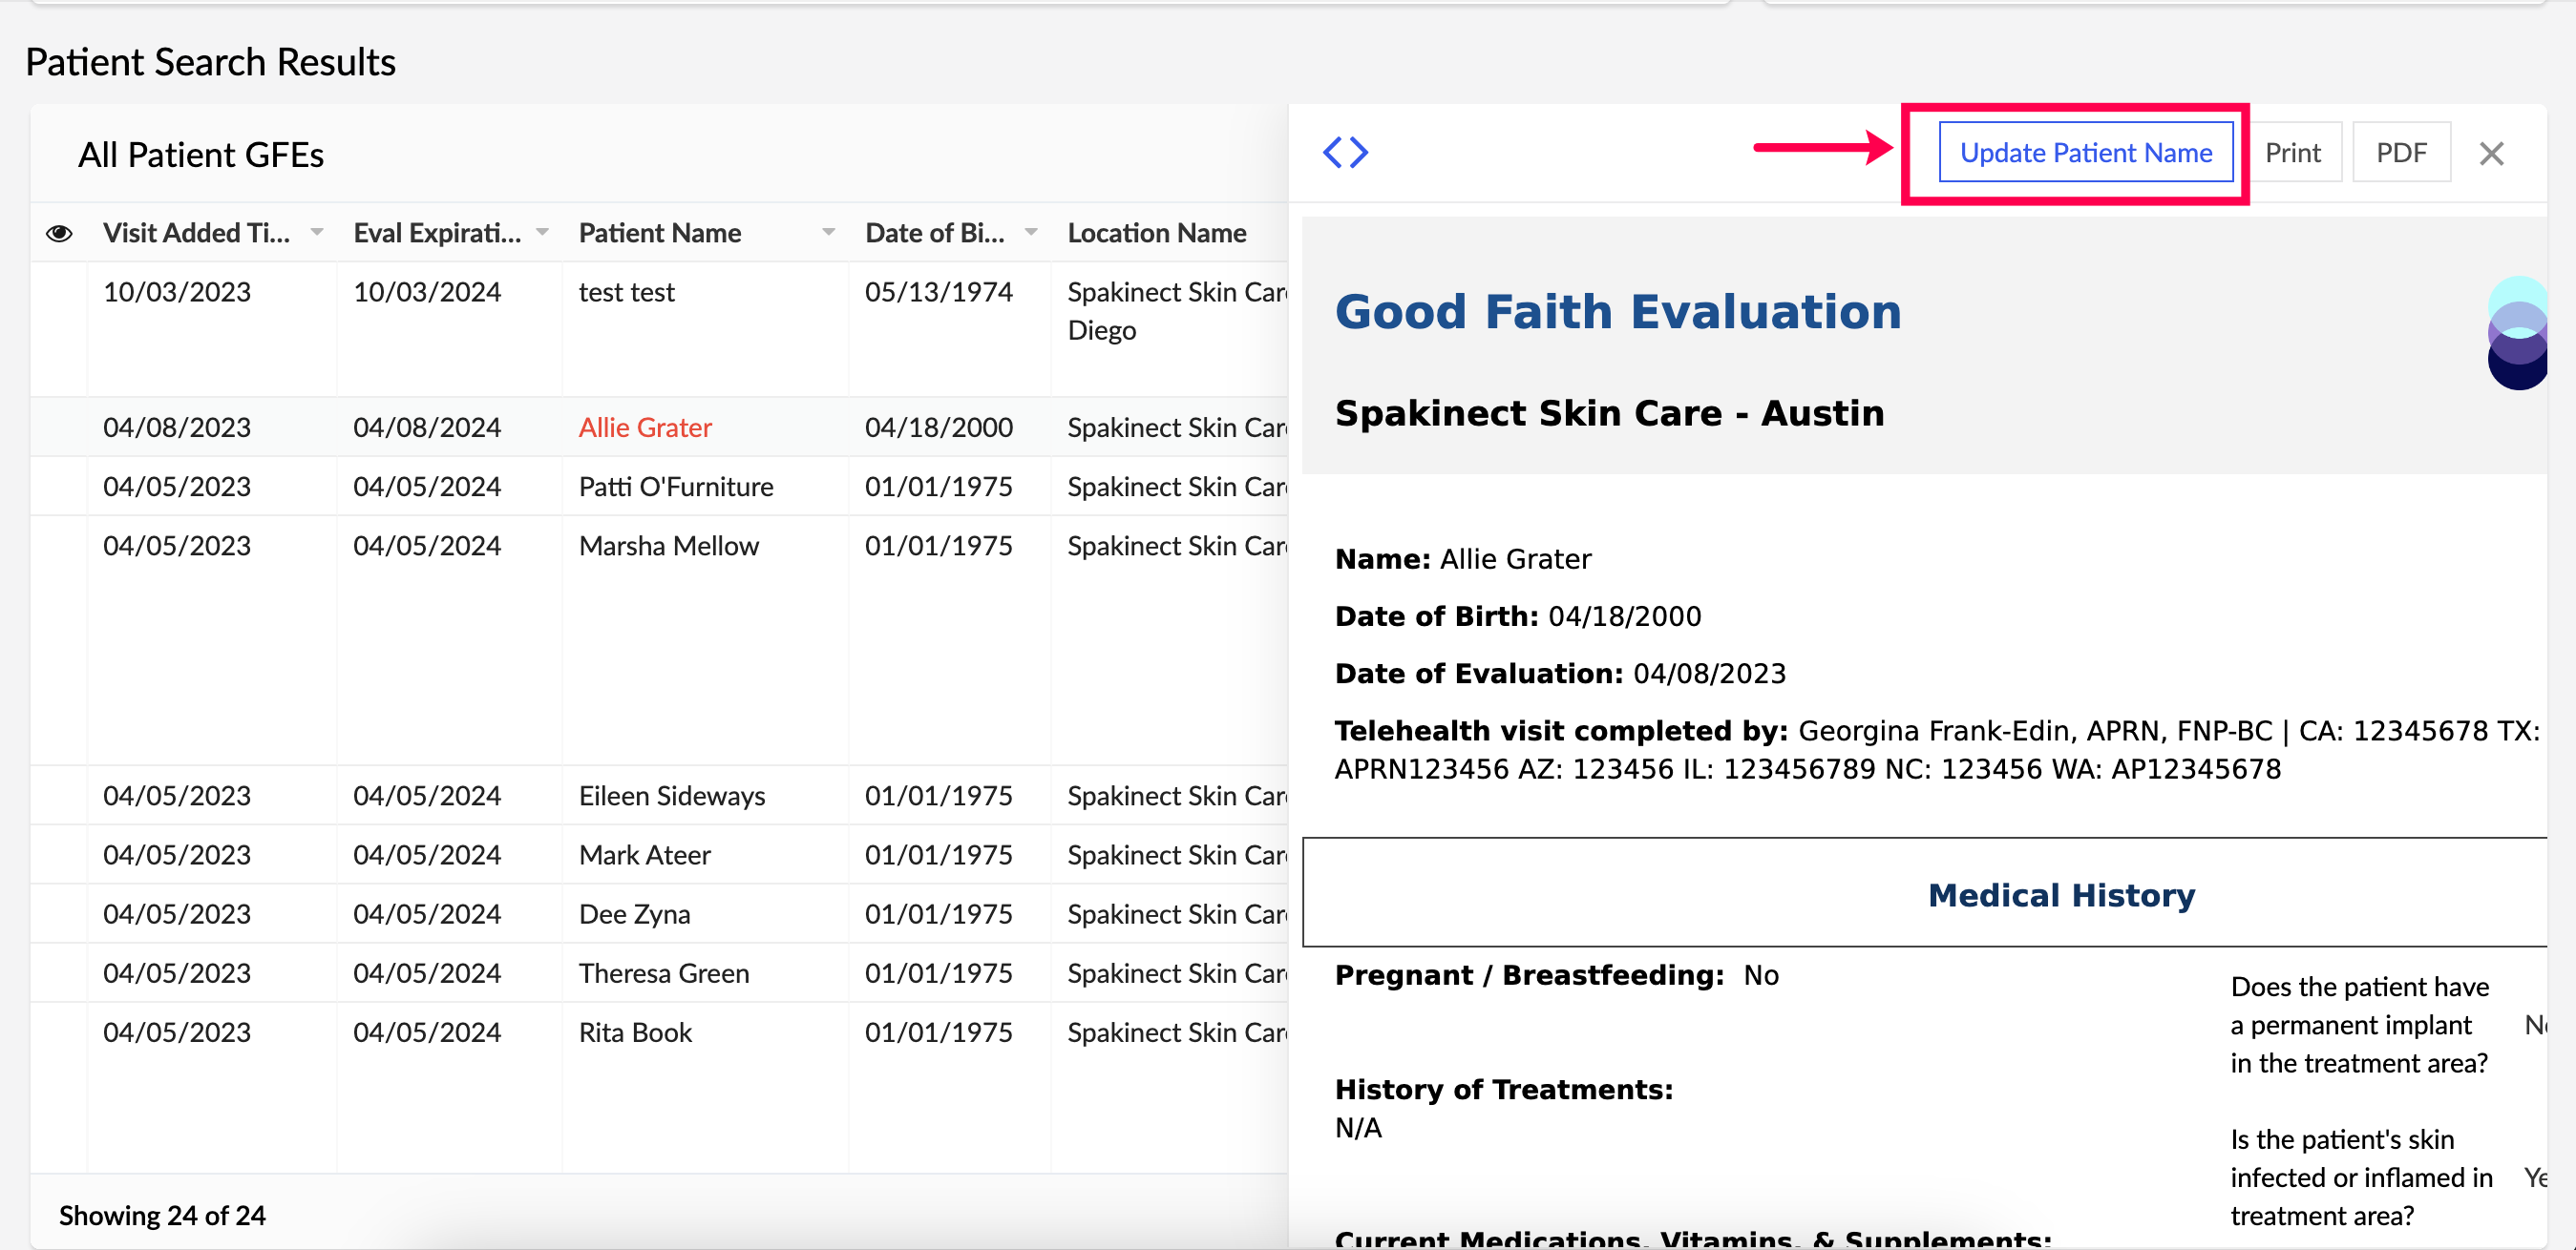Image resolution: width=2576 pixels, height=1250 pixels.
Task: Click visit date 04/08/2023
Action: (177, 427)
